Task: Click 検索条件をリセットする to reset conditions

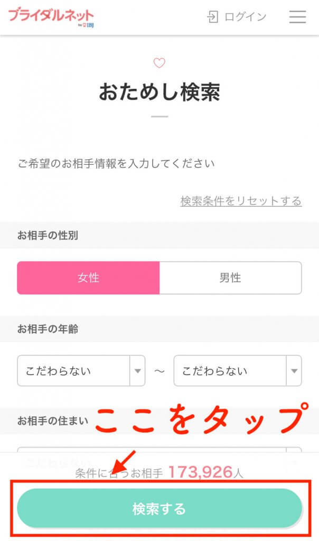Action: [x=241, y=201]
